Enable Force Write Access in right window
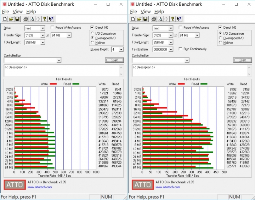 tap(180, 27)
